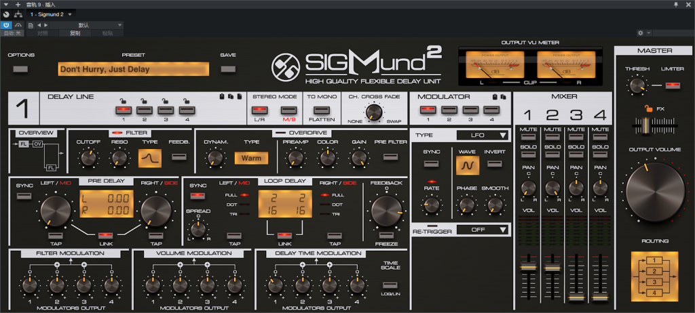
Task: Click the right Loop Delay Tap button
Action: pyautogui.click(x=335, y=236)
